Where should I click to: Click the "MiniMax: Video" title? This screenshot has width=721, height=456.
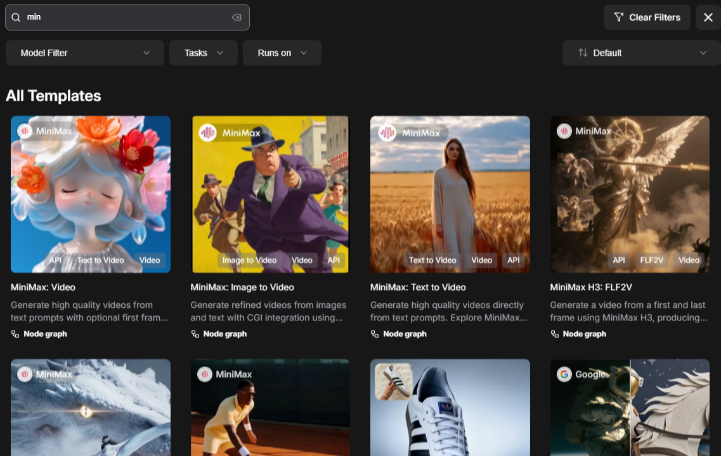43,288
